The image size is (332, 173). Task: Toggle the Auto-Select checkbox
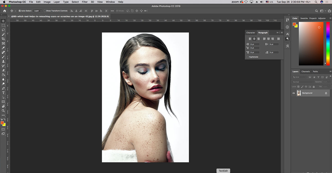tap(20, 11)
